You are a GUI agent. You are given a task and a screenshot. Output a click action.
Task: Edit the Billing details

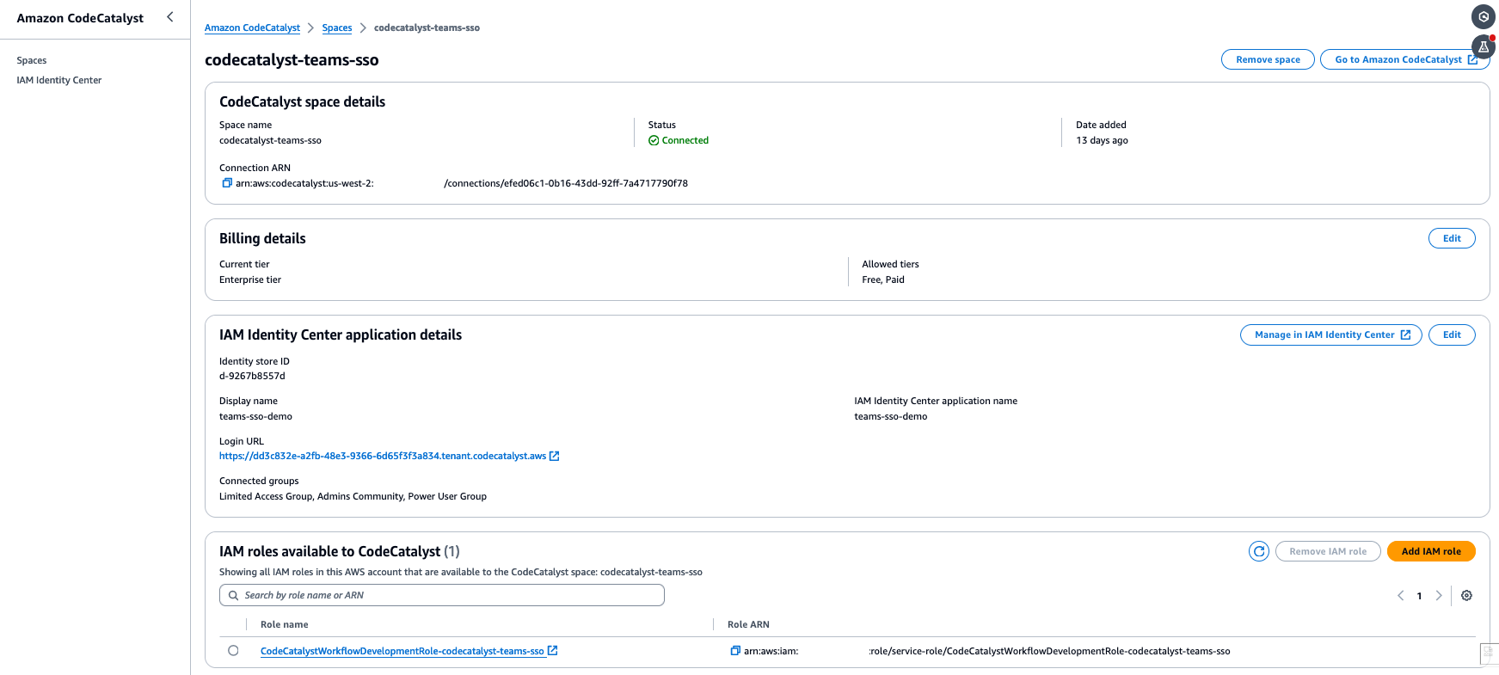click(x=1452, y=238)
